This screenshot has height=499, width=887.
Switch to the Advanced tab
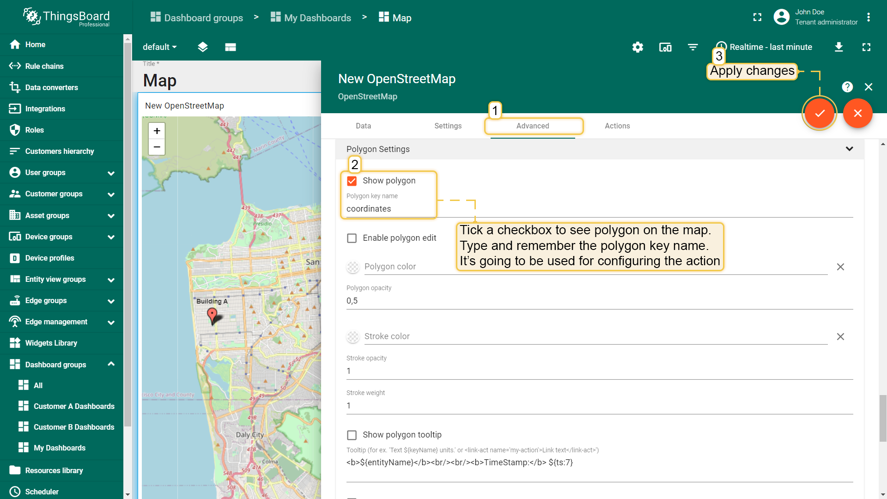tap(533, 126)
